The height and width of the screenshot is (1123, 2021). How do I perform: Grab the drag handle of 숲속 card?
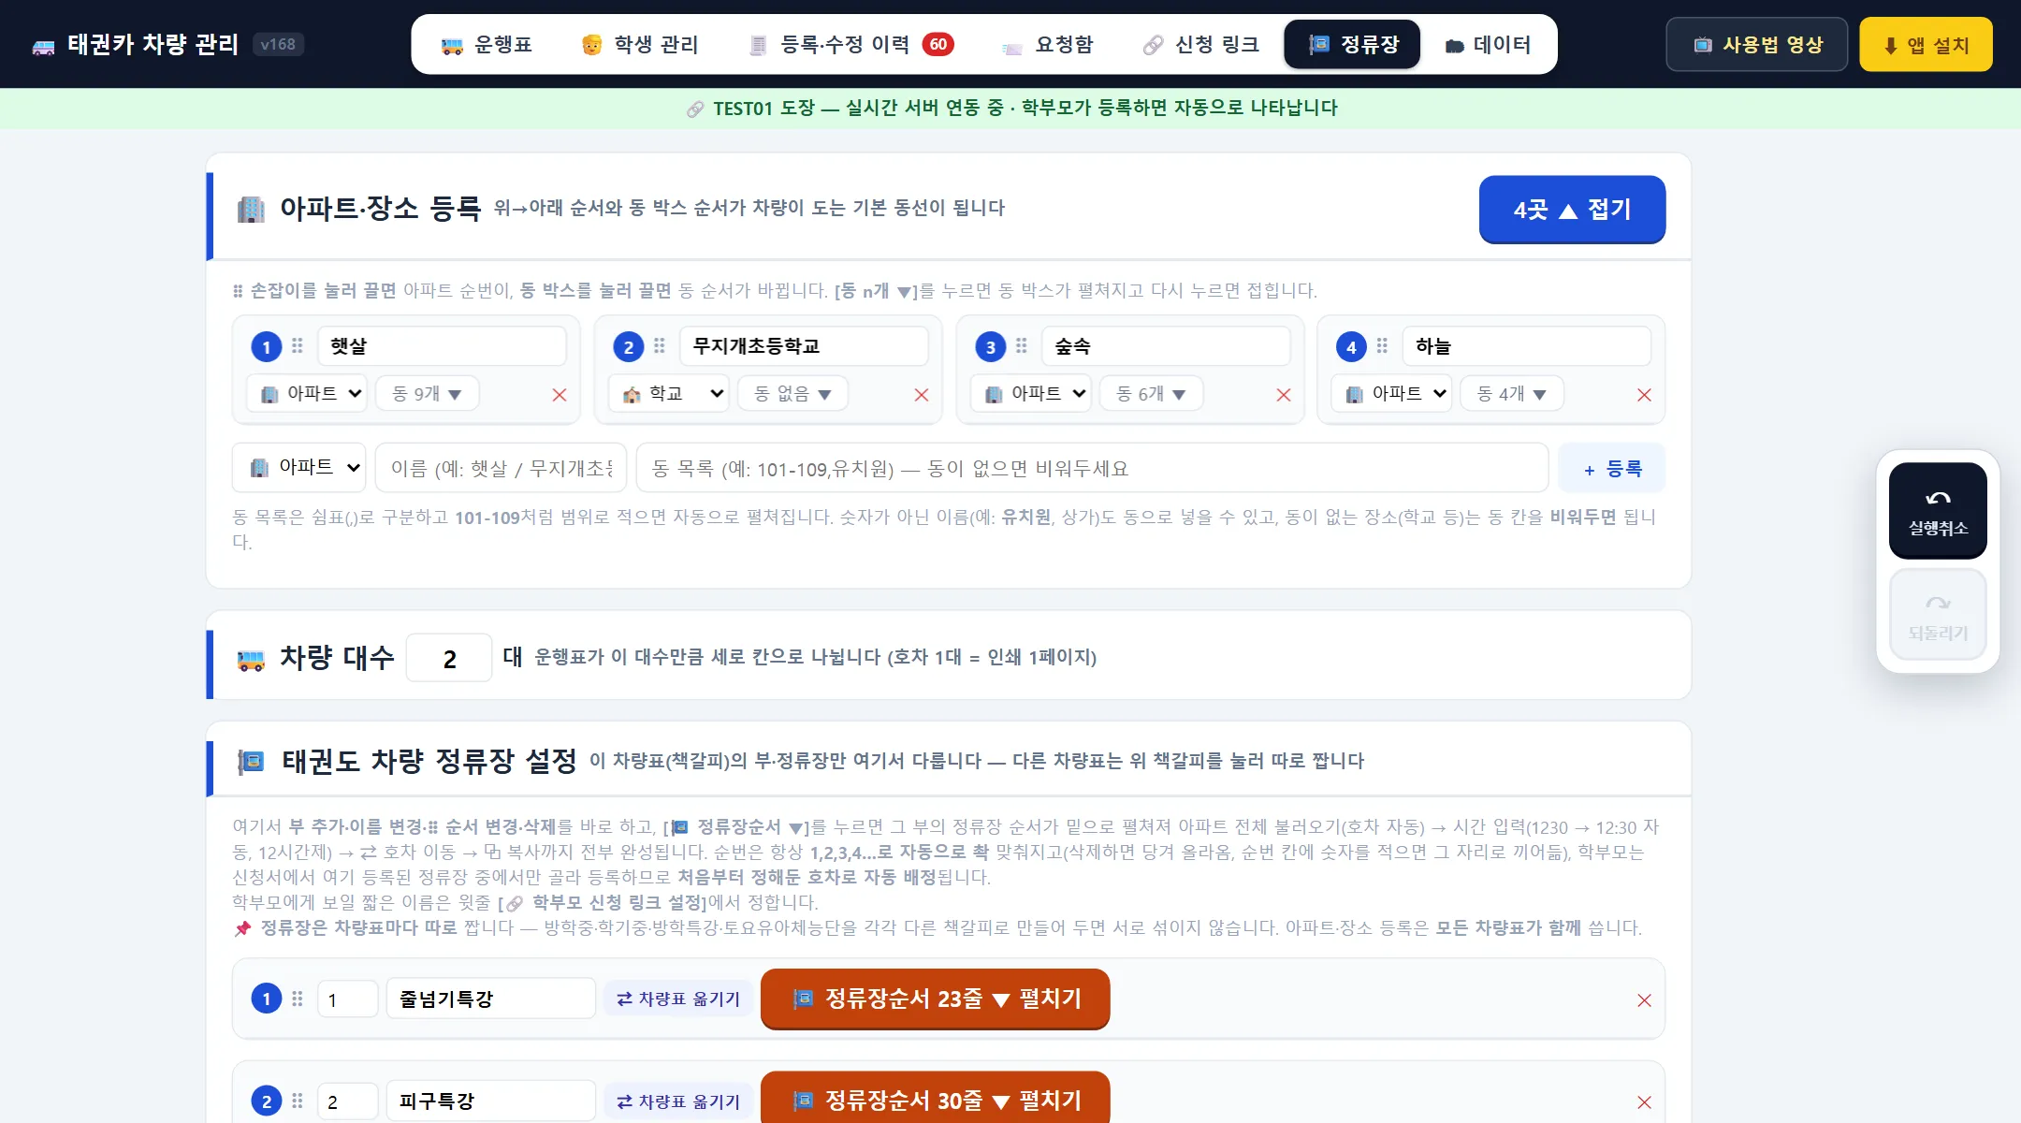point(1022,346)
